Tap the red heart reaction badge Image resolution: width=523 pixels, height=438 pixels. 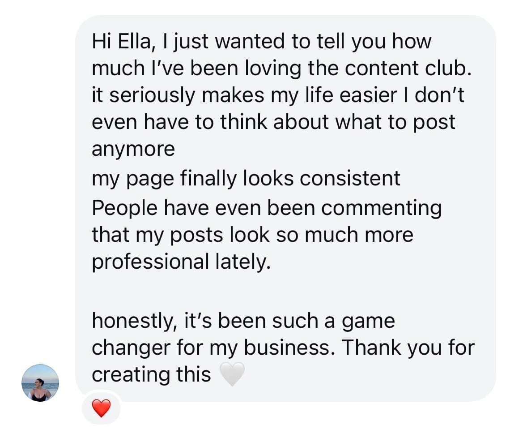(101, 408)
